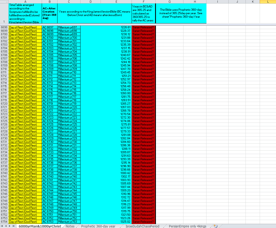The image size is (276, 228).
Task: Select row header 1
Action: click(x=4, y=13)
